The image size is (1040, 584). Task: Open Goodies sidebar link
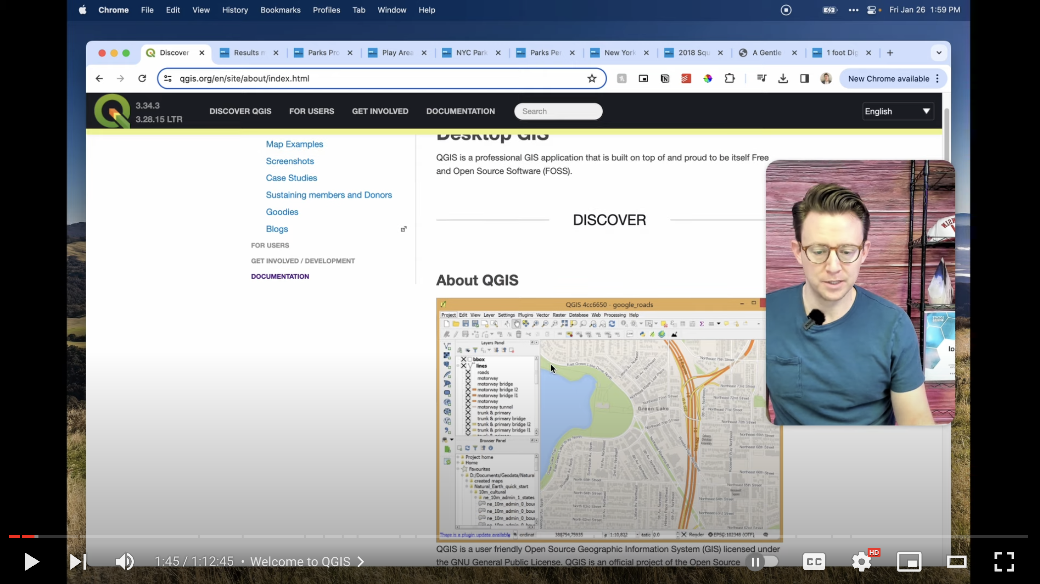point(282,212)
